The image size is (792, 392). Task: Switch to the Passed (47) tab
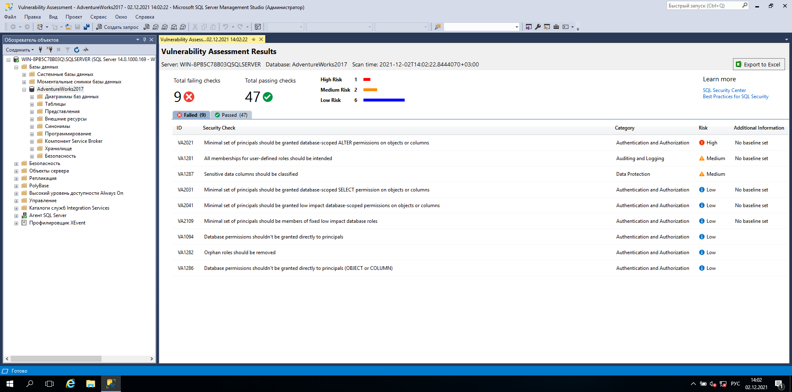click(231, 115)
